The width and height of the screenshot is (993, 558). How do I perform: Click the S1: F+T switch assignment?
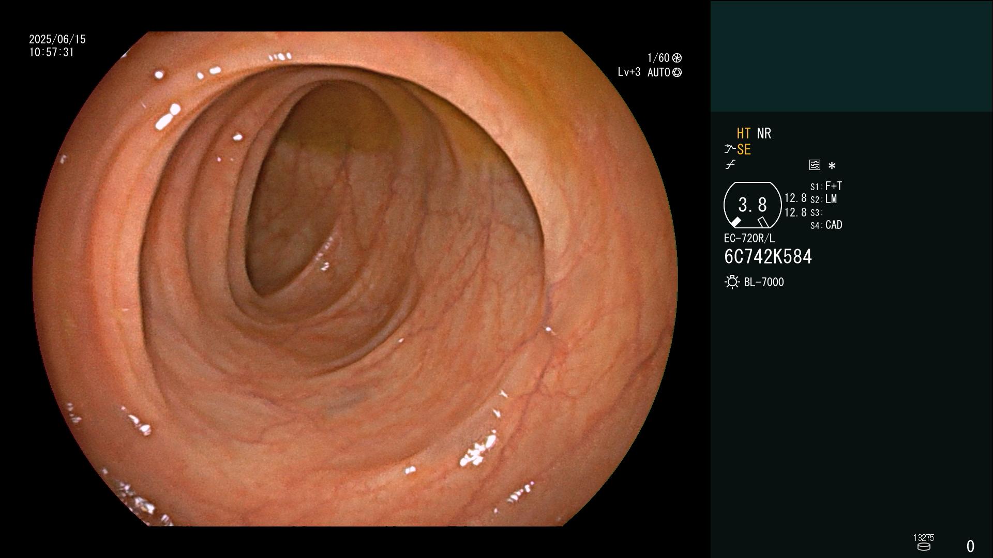tap(826, 186)
